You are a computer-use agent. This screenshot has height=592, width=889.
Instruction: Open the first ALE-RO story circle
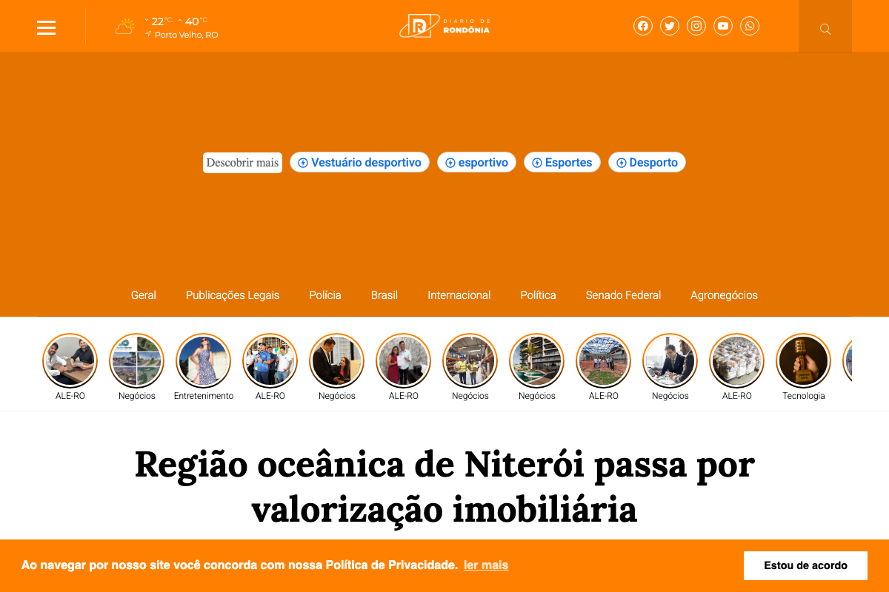coord(70,360)
